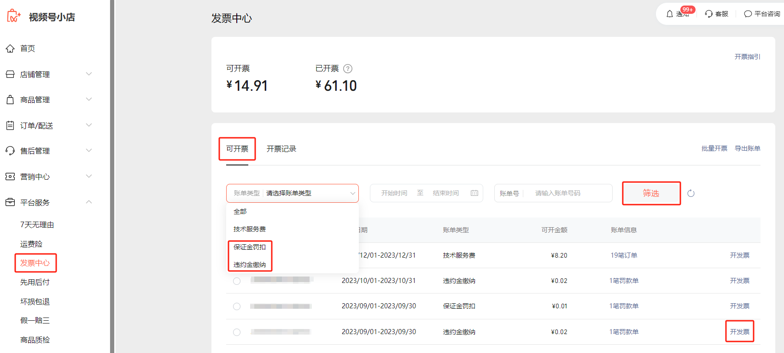The width and height of the screenshot is (784, 353).
Task: Open the calendar icon in date range
Action: (x=474, y=193)
